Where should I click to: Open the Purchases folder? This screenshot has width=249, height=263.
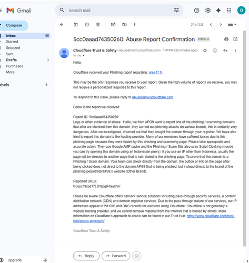coord(14,66)
